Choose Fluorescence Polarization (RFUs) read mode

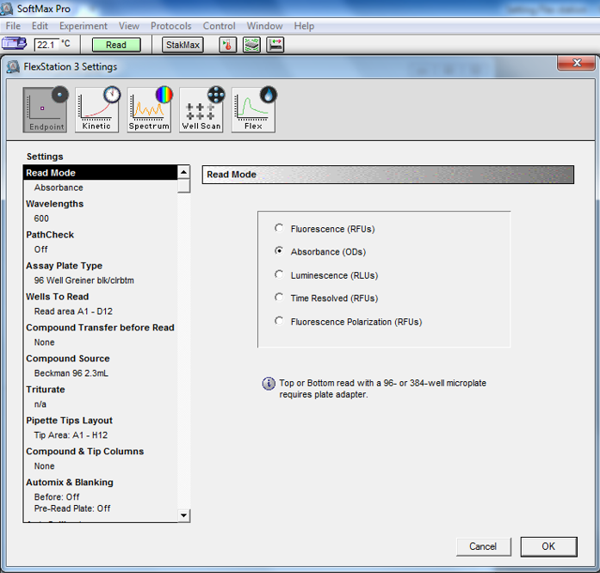tap(279, 321)
